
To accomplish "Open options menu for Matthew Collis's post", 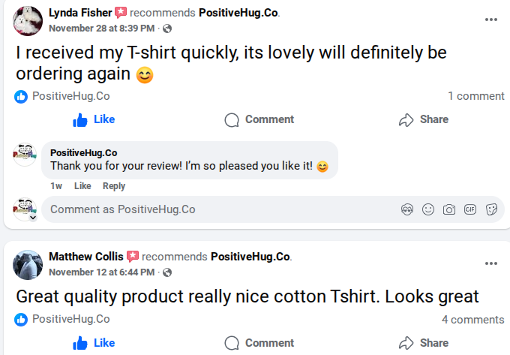I will point(491,263).
